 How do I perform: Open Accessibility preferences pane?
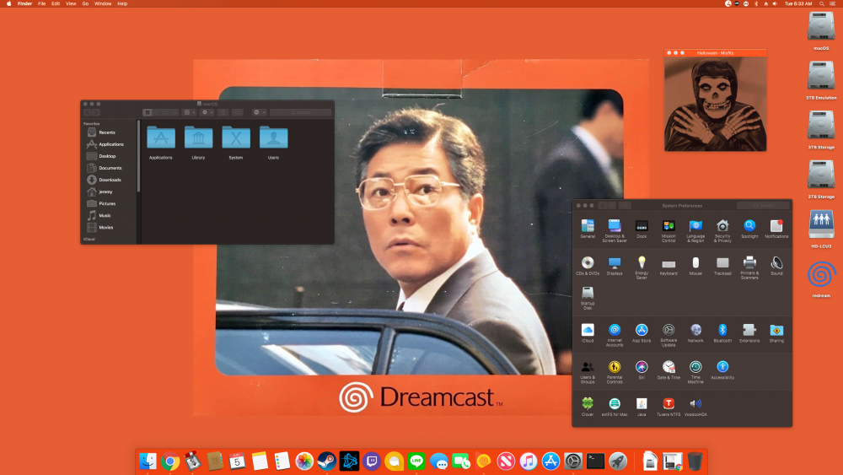[722, 370]
